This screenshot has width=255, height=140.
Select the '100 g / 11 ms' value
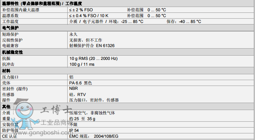(x=82, y=64)
